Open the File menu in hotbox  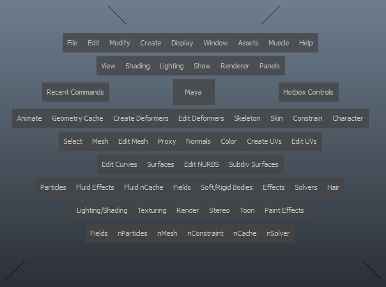point(72,43)
